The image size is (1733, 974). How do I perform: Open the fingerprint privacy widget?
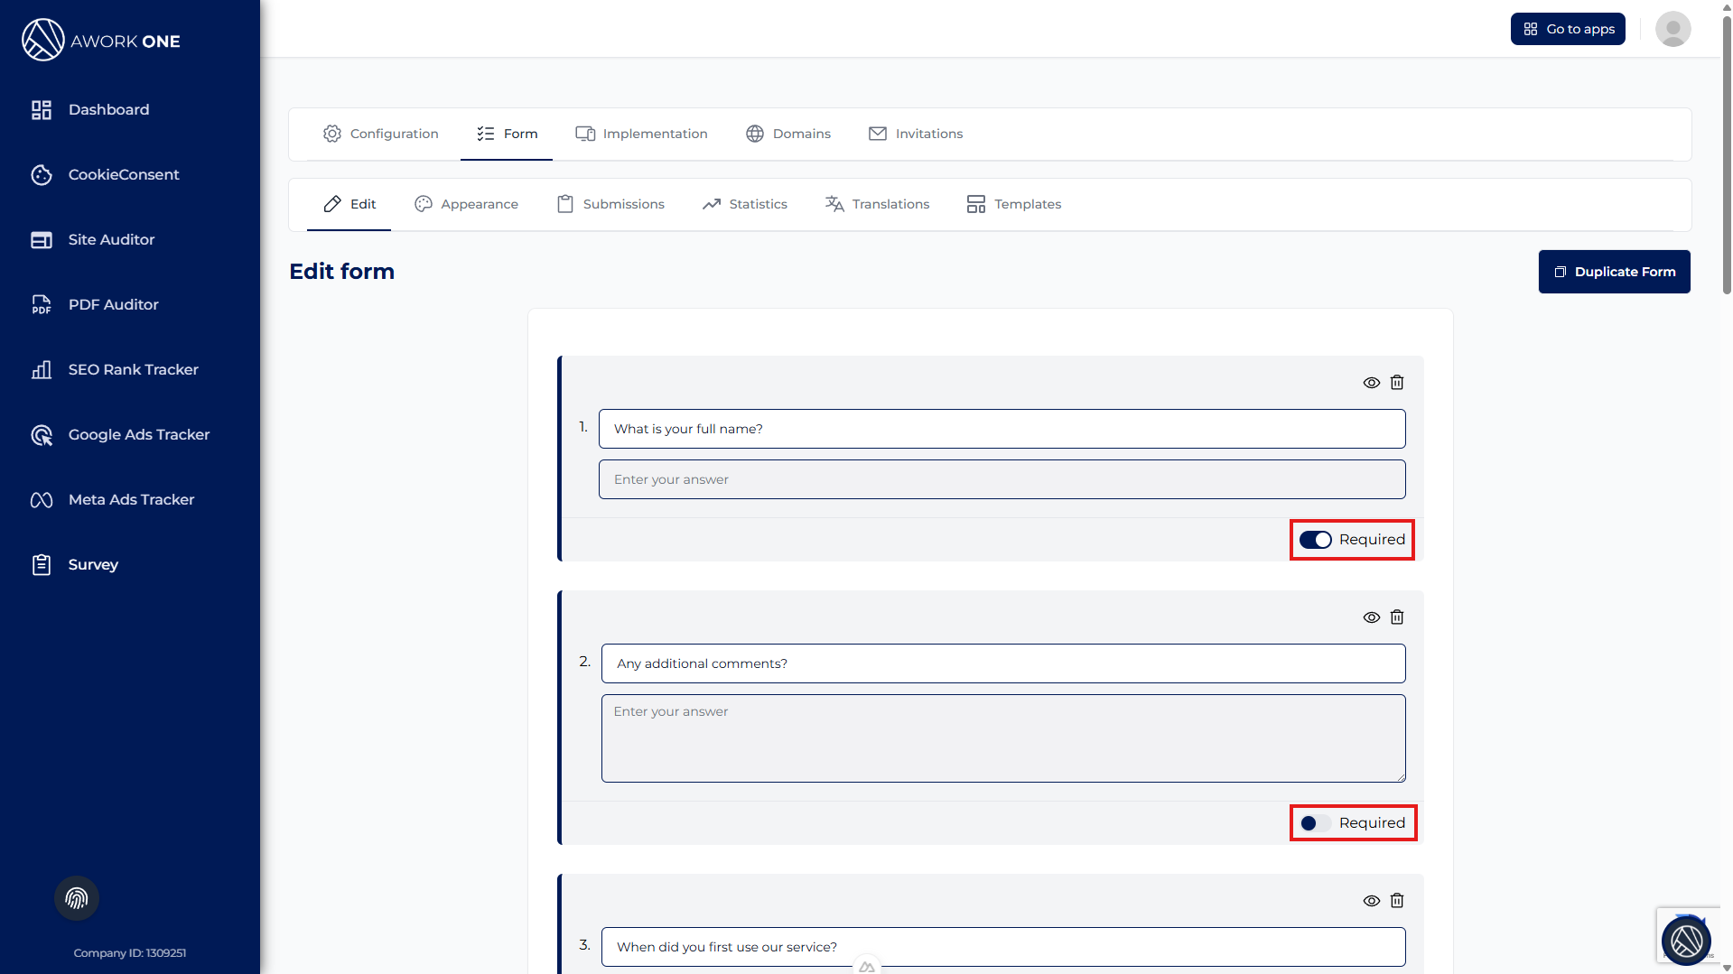pyautogui.click(x=77, y=898)
